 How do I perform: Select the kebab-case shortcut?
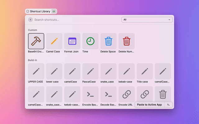[127, 71]
